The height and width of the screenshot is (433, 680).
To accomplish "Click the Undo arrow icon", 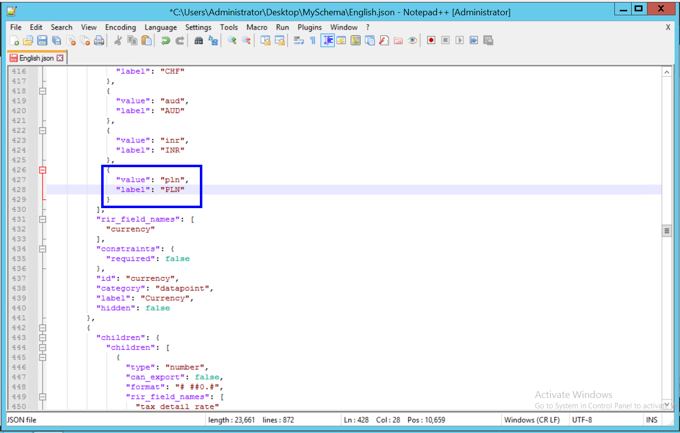I will (166, 40).
